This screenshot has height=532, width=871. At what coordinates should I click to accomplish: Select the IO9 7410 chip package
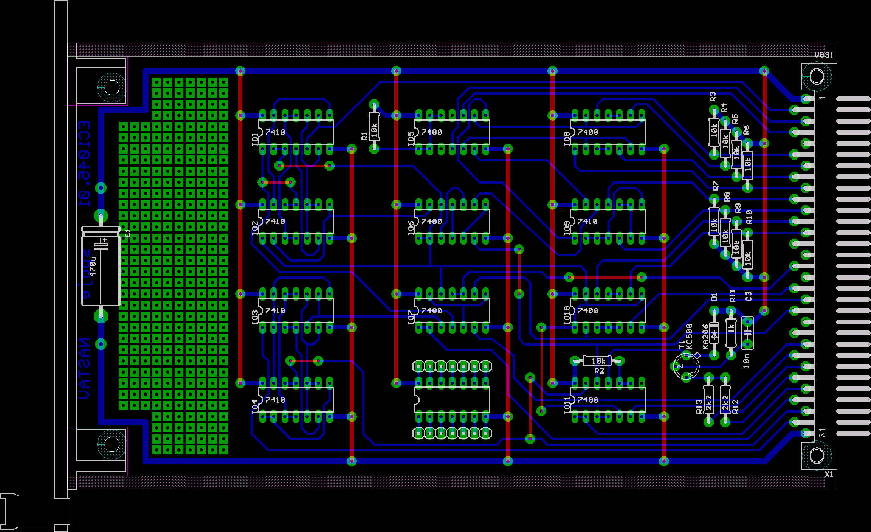[608, 221]
